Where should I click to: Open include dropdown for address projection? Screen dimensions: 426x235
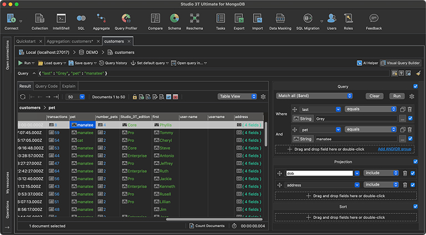click(381, 185)
